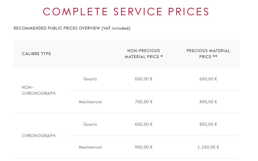Click the Non-Chronograph row label

(x=38, y=90)
